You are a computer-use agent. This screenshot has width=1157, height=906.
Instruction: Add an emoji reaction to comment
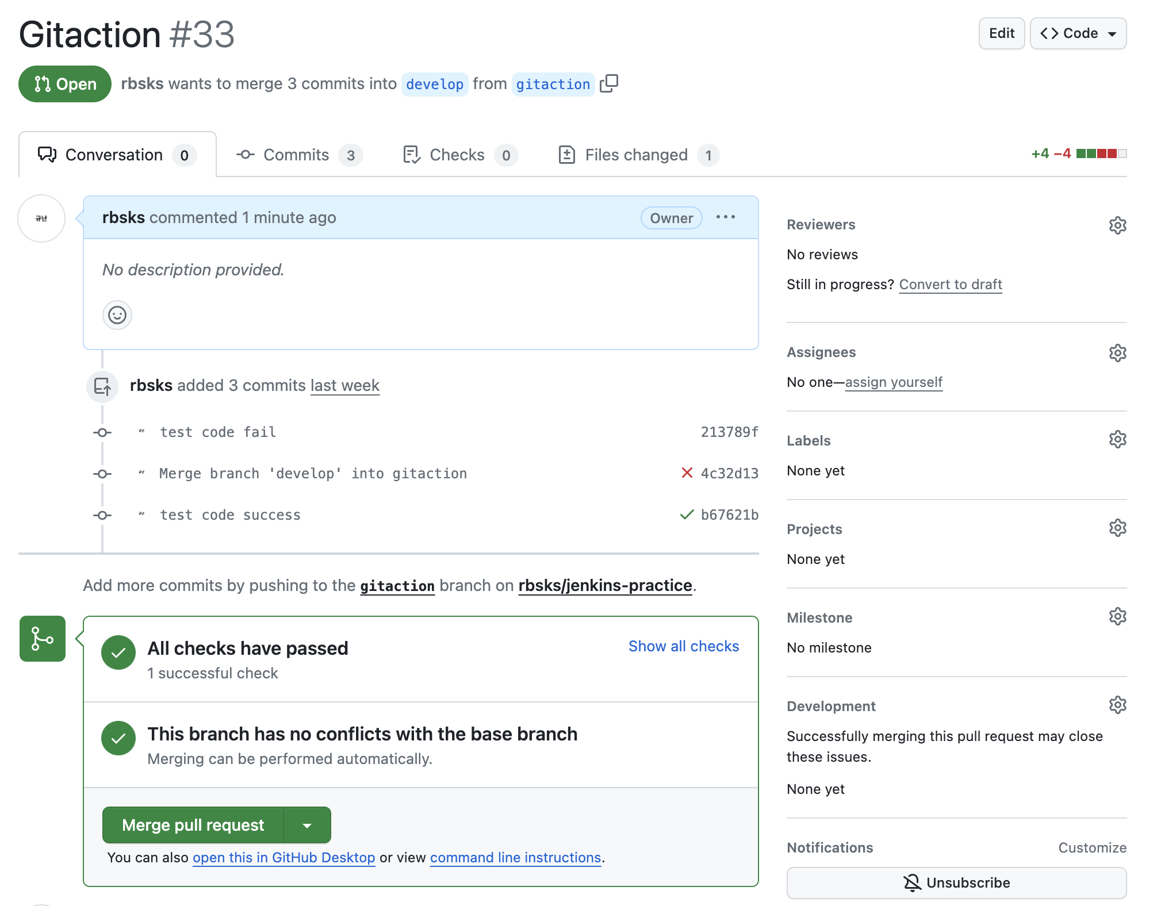117,315
